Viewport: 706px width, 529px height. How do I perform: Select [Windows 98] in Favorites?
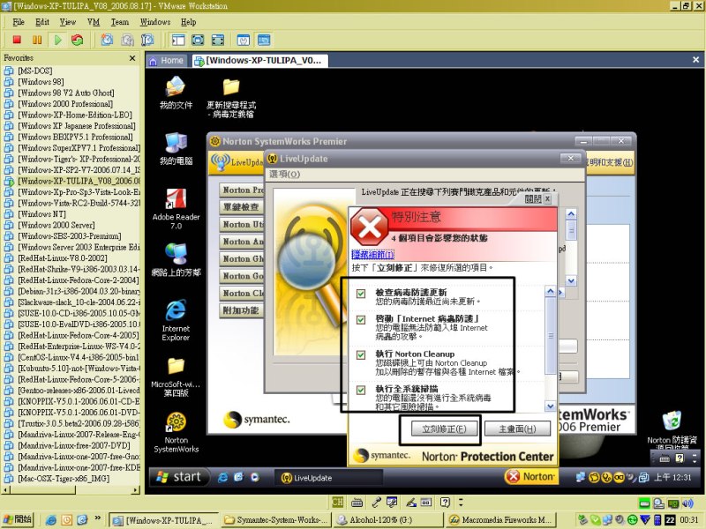[x=41, y=81]
